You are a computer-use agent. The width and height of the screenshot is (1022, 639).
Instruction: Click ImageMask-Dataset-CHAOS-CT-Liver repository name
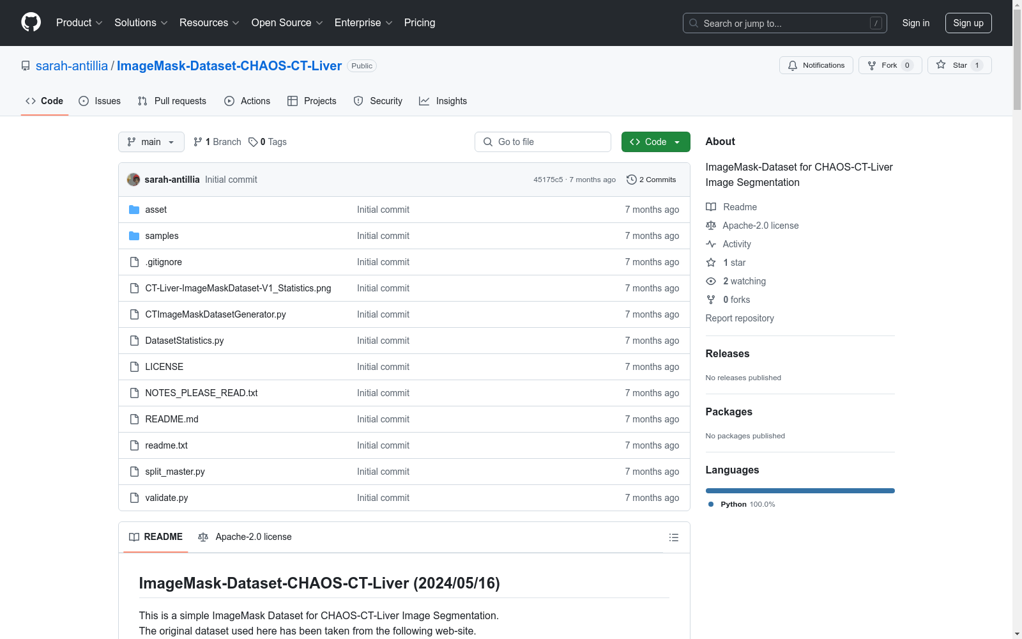[229, 66]
